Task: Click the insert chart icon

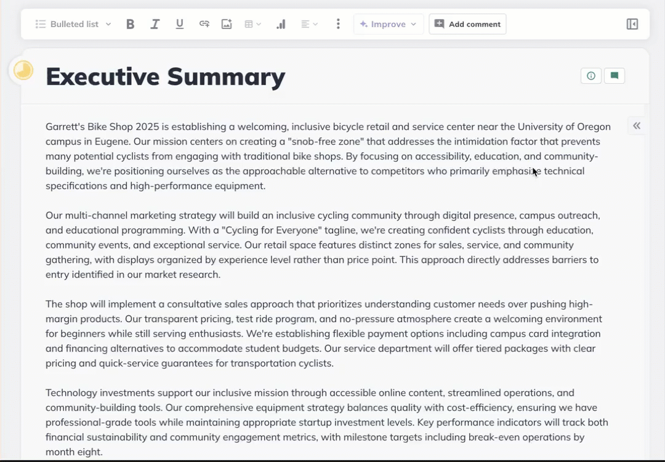Action: tap(281, 24)
